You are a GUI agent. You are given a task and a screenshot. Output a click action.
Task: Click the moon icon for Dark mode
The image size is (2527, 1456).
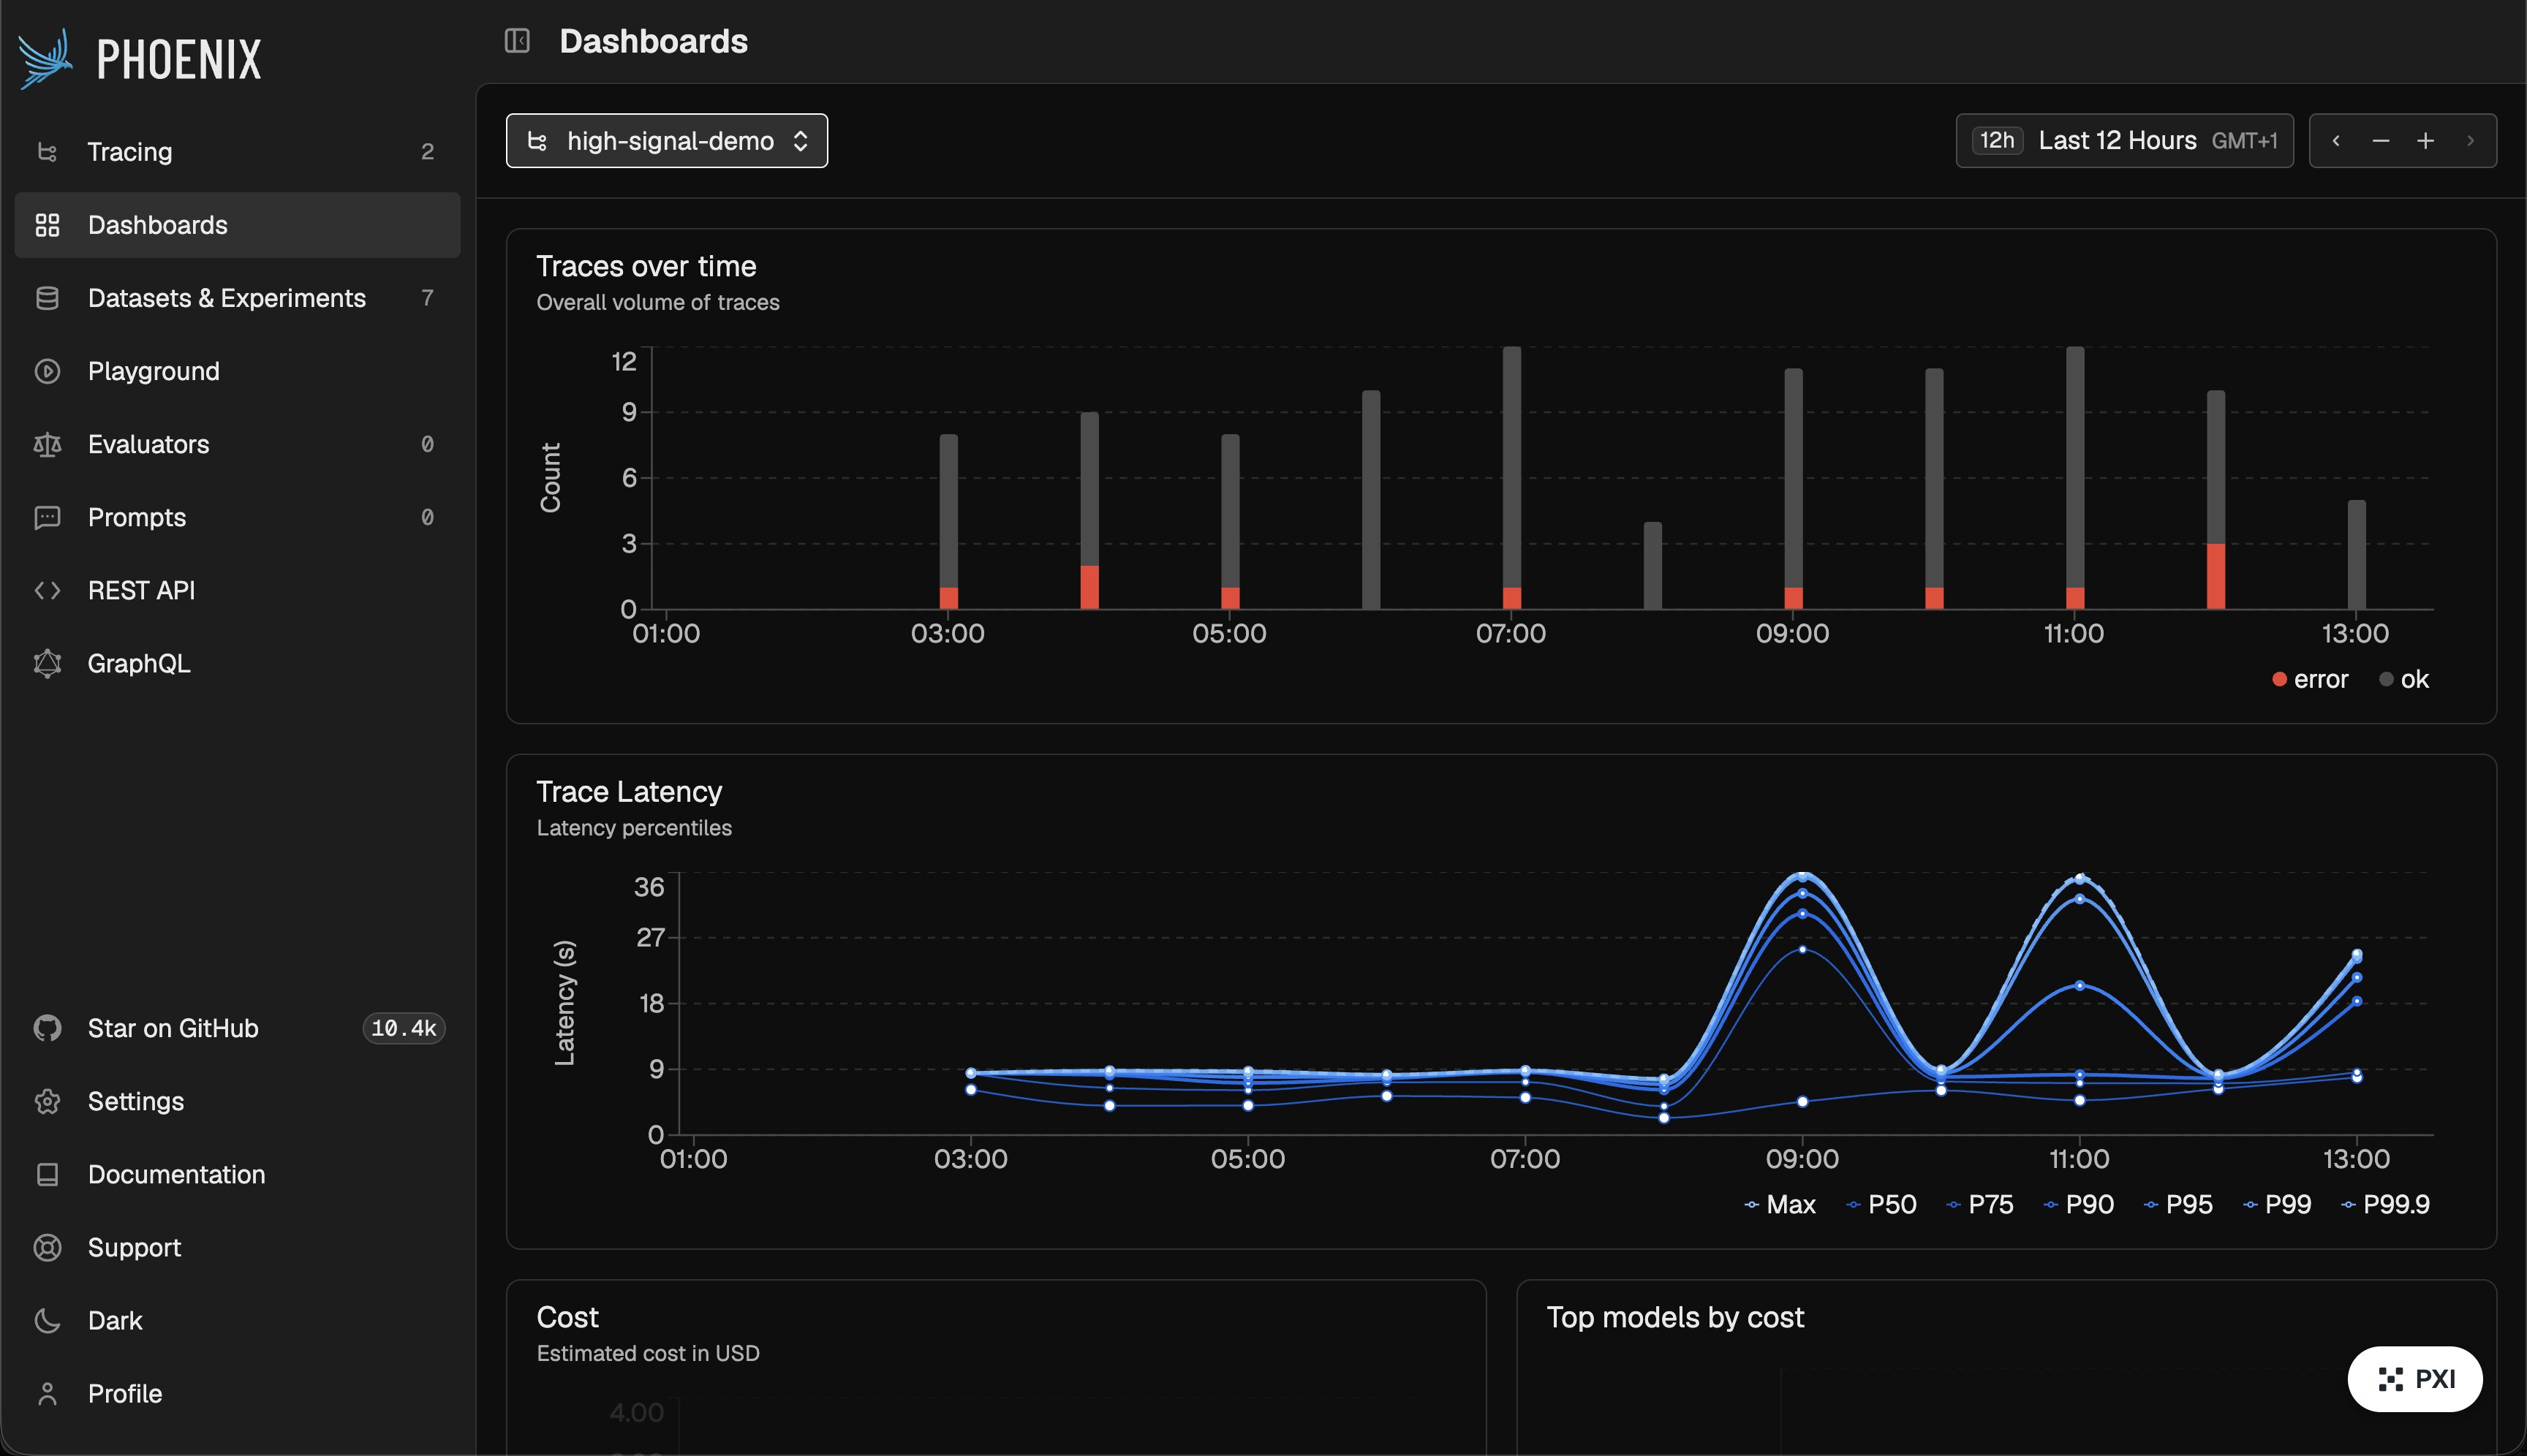pyautogui.click(x=47, y=1320)
